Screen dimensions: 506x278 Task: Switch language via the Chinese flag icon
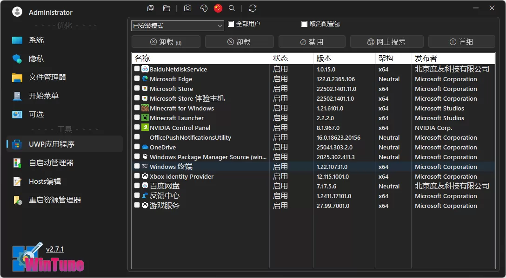(x=218, y=8)
